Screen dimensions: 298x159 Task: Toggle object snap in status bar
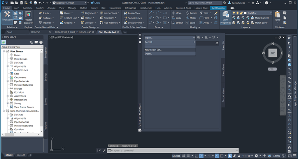tap(222, 156)
